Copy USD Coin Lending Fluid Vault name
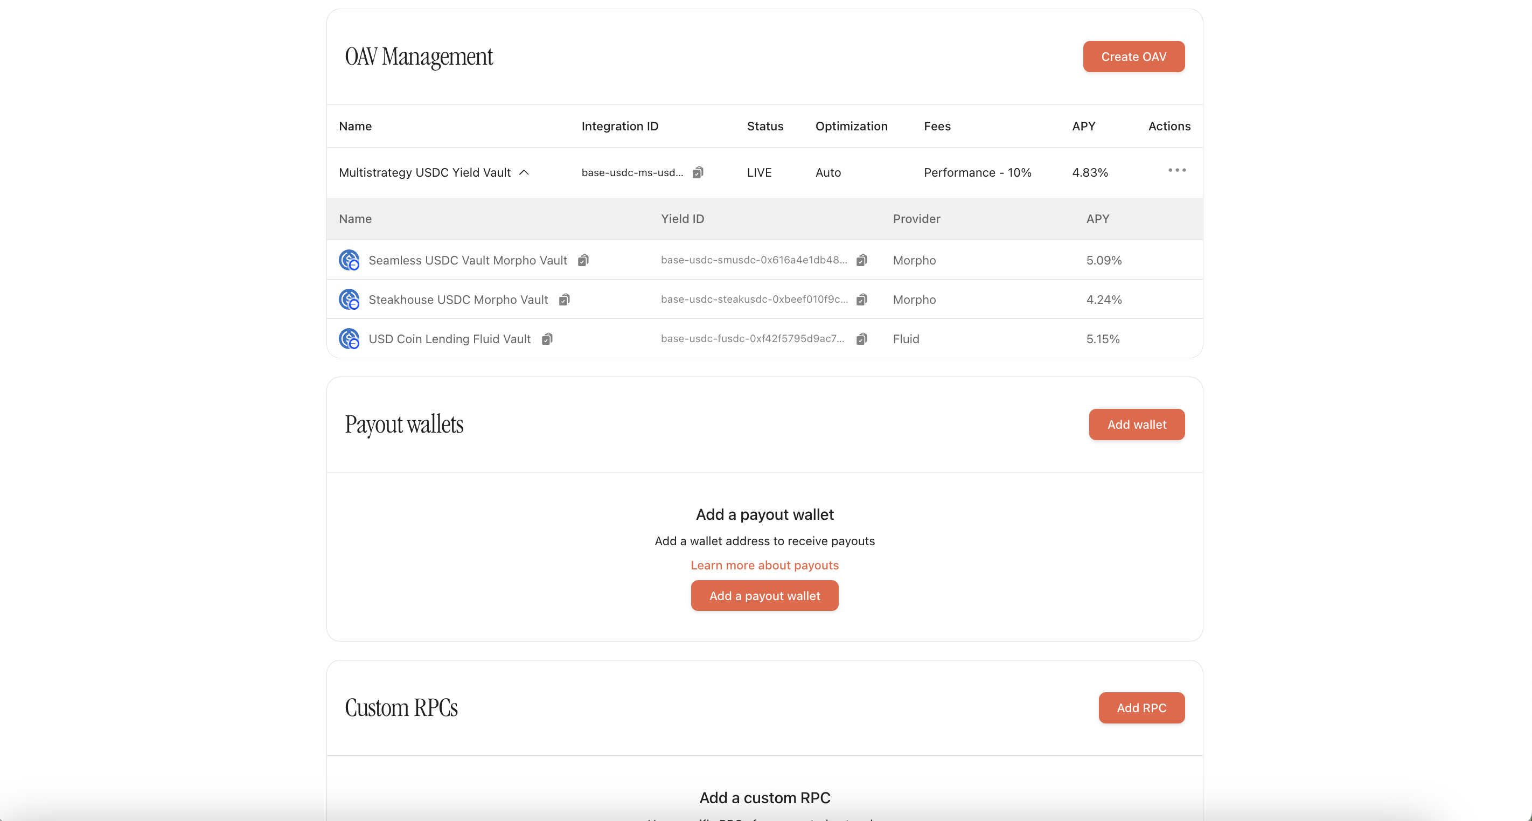 pyautogui.click(x=547, y=338)
